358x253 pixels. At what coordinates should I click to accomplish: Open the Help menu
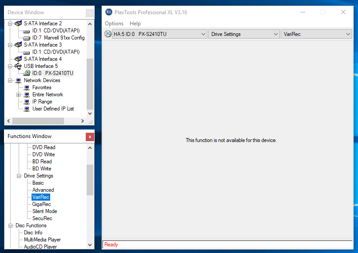pos(135,24)
